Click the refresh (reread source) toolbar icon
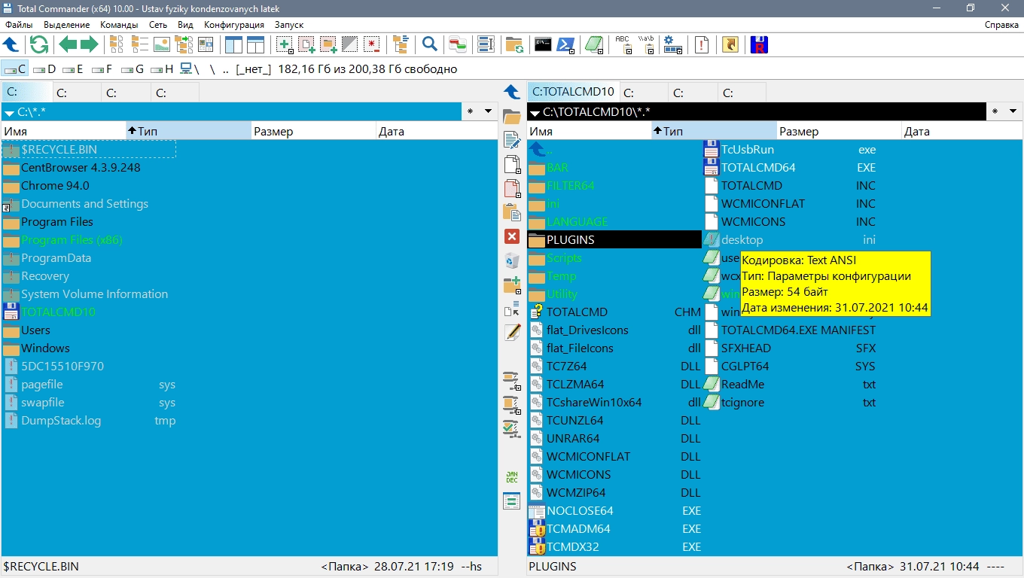Viewport: 1024px width, 578px height. (x=39, y=44)
